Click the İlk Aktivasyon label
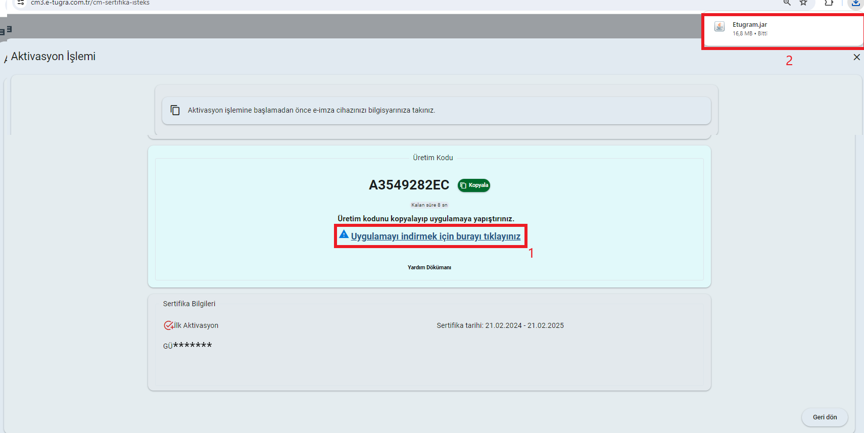 pos(197,325)
